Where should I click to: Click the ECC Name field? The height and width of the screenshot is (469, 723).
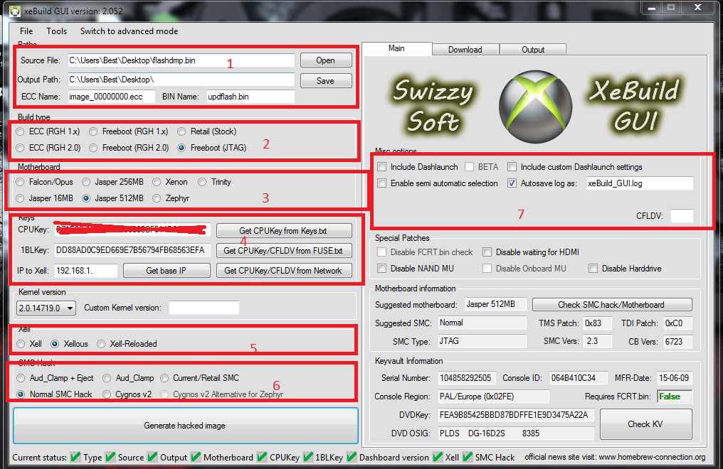(111, 97)
